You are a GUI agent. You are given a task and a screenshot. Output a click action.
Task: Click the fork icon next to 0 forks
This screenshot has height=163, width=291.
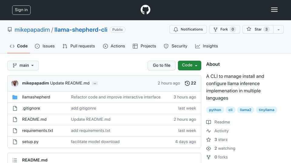pos(209,157)
